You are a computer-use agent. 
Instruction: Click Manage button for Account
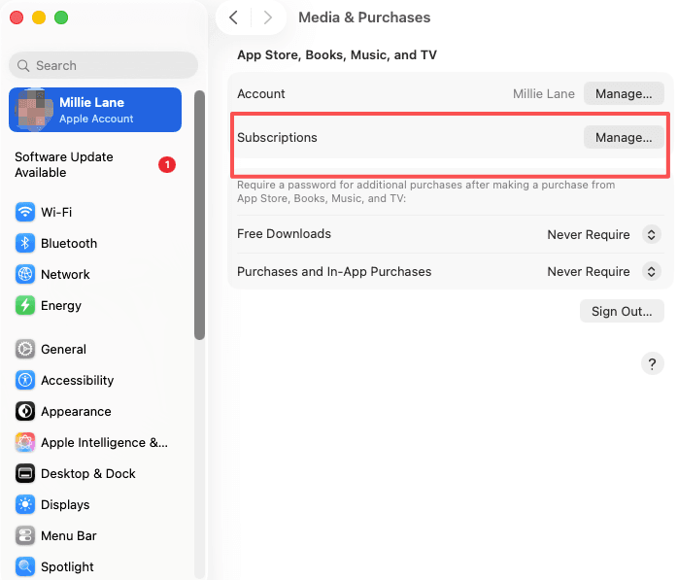[624, 94]
